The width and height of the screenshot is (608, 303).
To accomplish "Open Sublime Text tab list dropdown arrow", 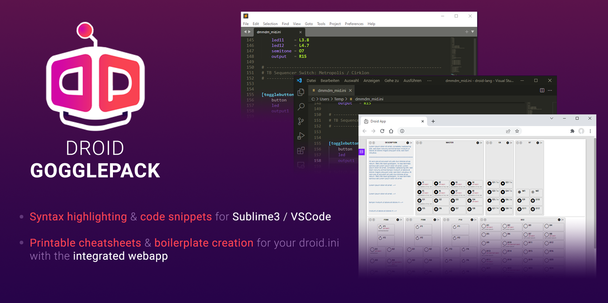I will click(x=472, y=32).
